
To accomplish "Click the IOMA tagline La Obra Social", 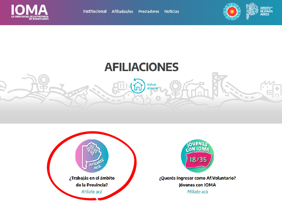I will (x=30, y=17).
